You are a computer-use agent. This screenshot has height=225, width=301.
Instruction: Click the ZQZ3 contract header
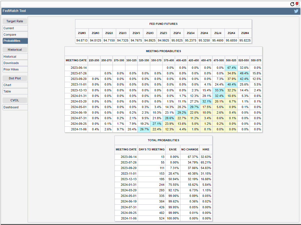(x=164, y=33)
